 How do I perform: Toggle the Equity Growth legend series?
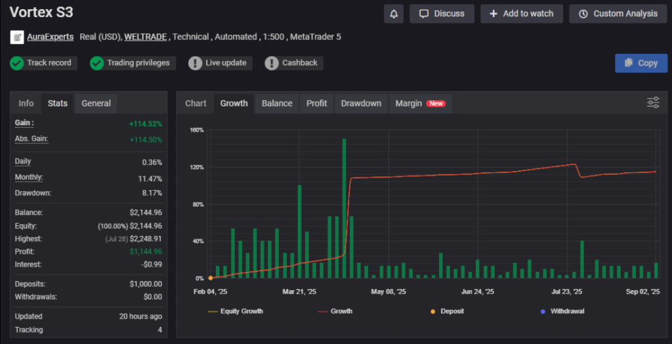click(236, 311)
